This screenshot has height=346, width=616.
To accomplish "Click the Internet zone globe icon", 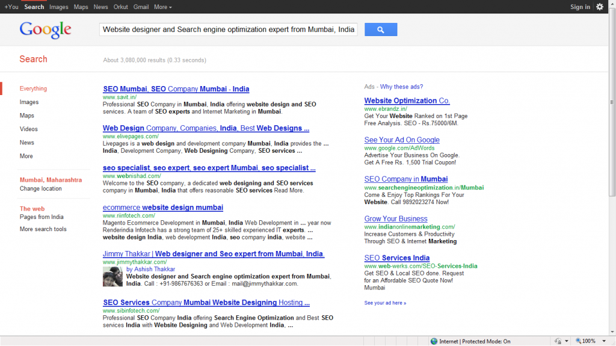I will pos(434,341).
